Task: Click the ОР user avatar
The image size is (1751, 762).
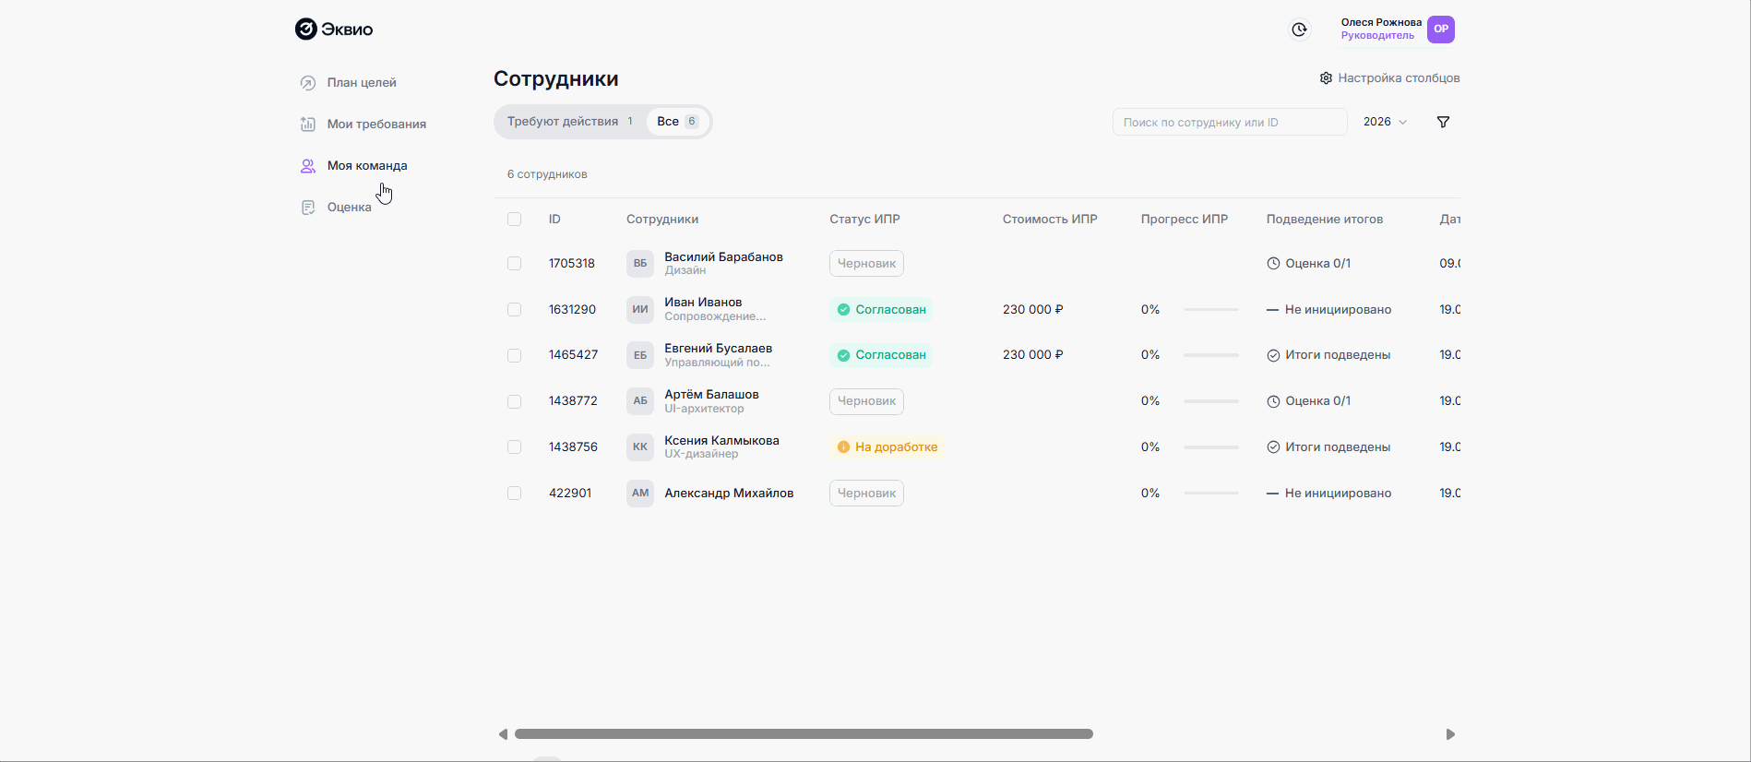Action: pyautogui.click(x=1441, y=30)
